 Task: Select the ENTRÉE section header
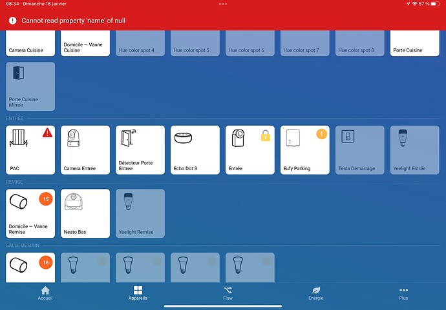pyautogui.click(x=15, y=119)
